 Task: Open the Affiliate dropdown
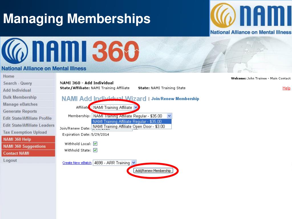115,108
